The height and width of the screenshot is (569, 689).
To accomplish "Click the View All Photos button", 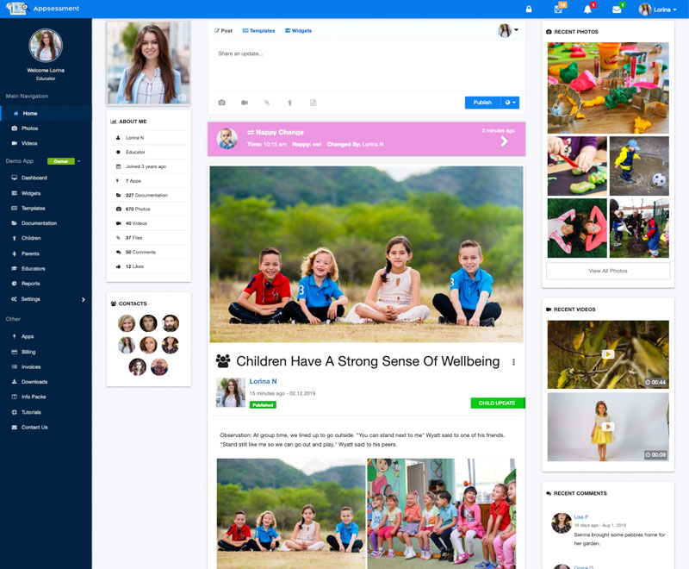I will pyautogui.click(x=608, y=271).
